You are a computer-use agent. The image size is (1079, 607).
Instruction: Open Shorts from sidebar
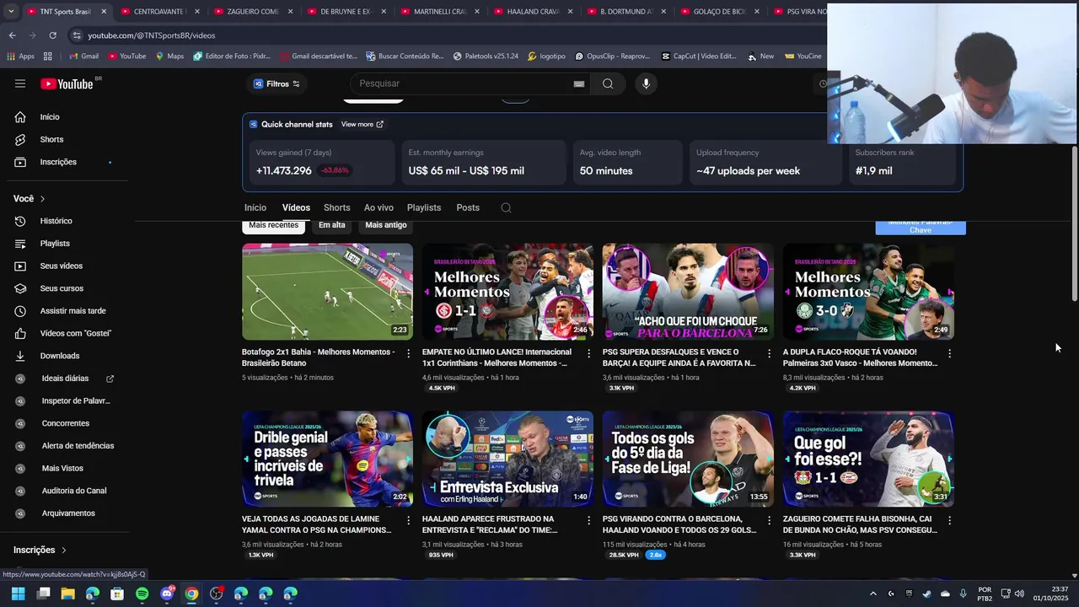tap(51, 139)
